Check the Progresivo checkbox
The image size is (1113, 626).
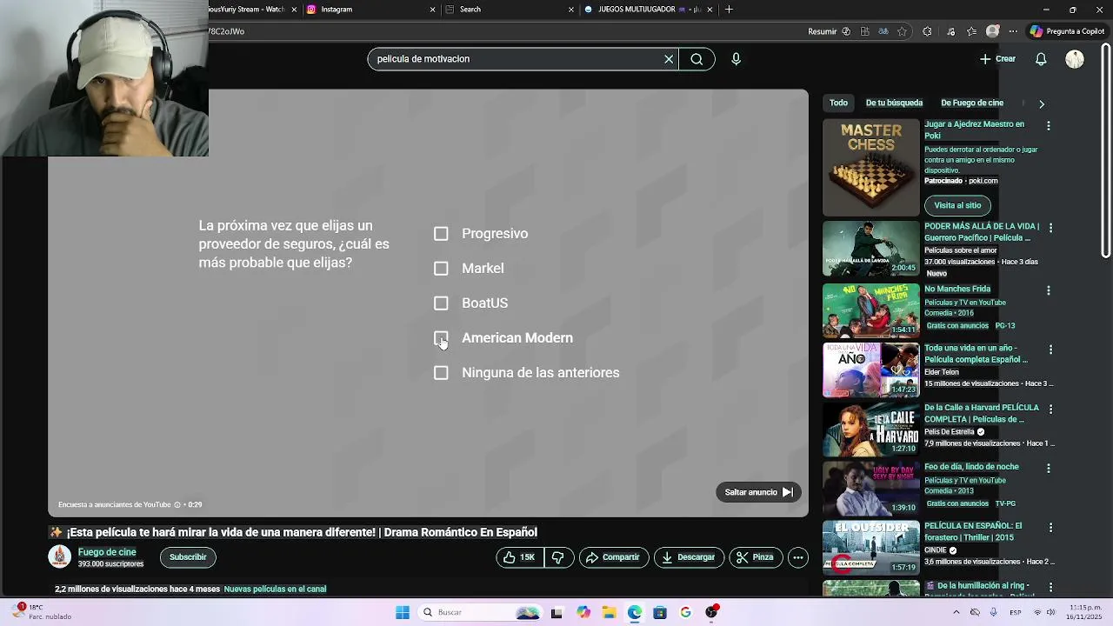pyautogui.click(x=441, y=234)
